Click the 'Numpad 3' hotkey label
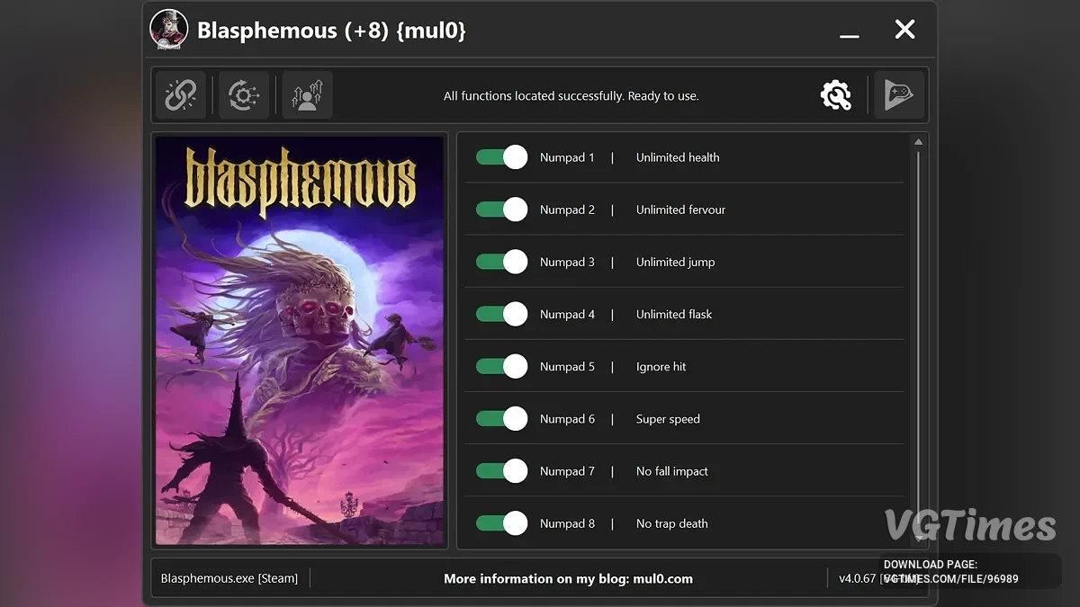 [567, 262]
